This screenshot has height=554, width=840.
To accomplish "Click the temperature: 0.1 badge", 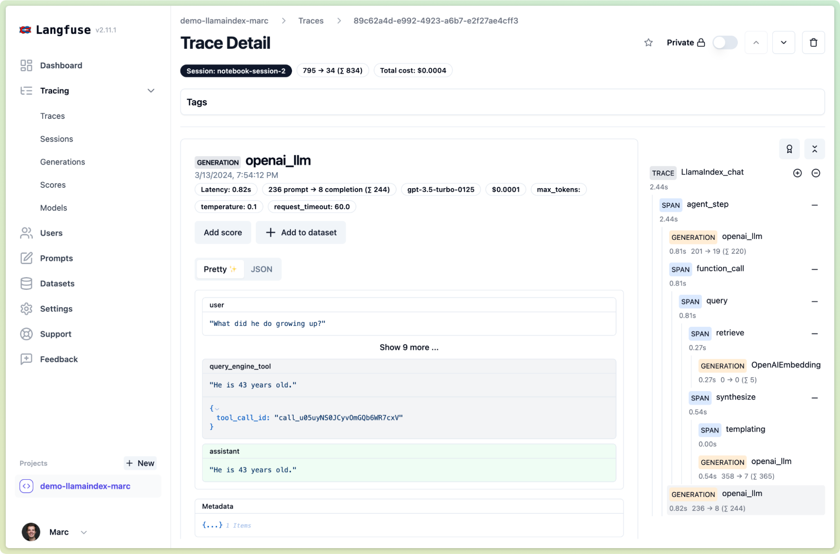I will (x=229, y=207).
